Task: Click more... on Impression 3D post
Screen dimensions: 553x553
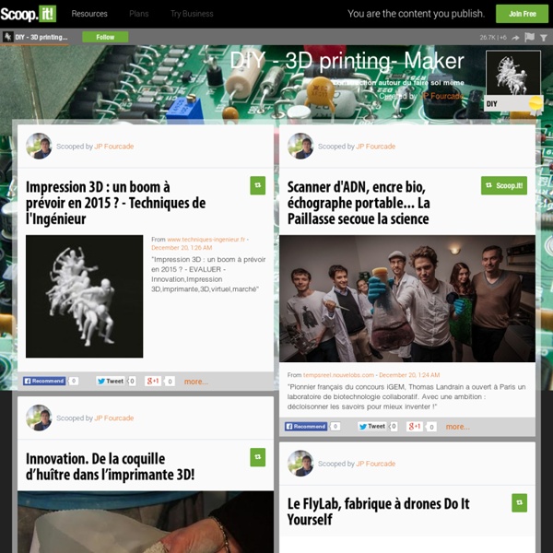Action: pyautogui.click(x=196, y=382)
